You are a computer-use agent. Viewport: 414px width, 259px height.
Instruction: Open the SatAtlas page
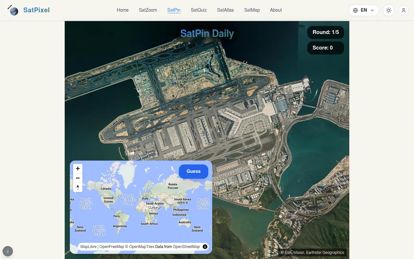(225, 10)
